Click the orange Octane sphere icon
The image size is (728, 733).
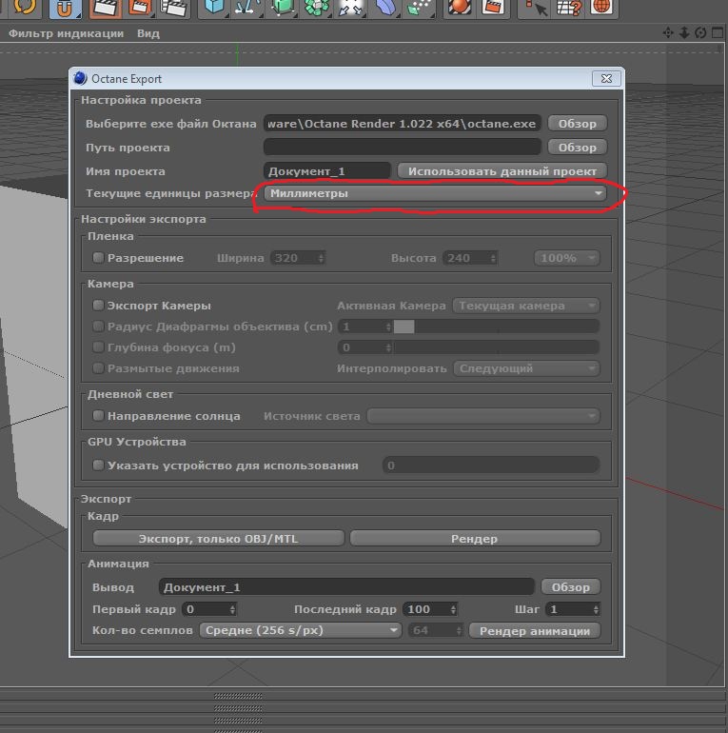point(460,8)
